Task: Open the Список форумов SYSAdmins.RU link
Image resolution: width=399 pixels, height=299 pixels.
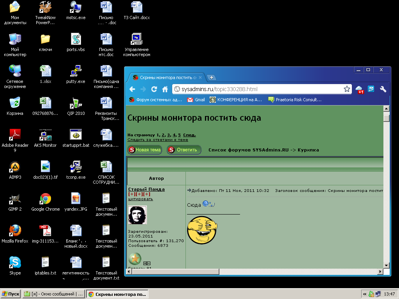Action: pos(249,150)
